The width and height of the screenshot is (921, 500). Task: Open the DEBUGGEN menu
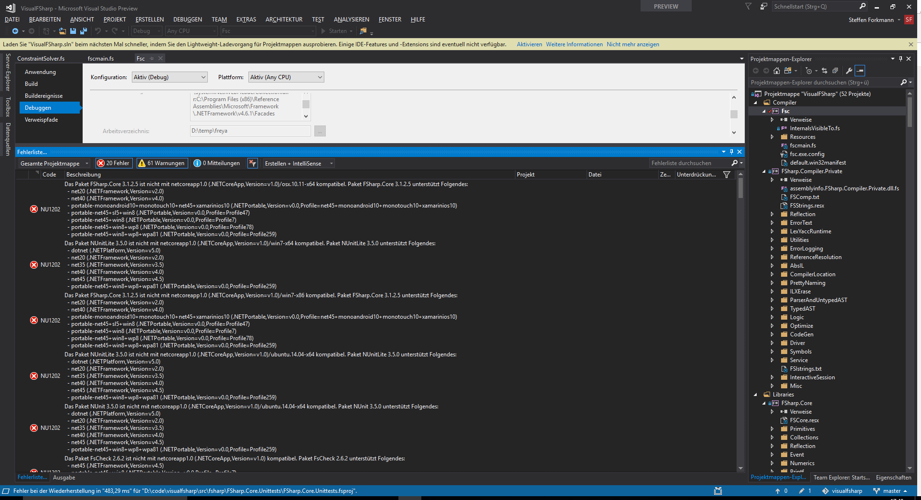187,20
